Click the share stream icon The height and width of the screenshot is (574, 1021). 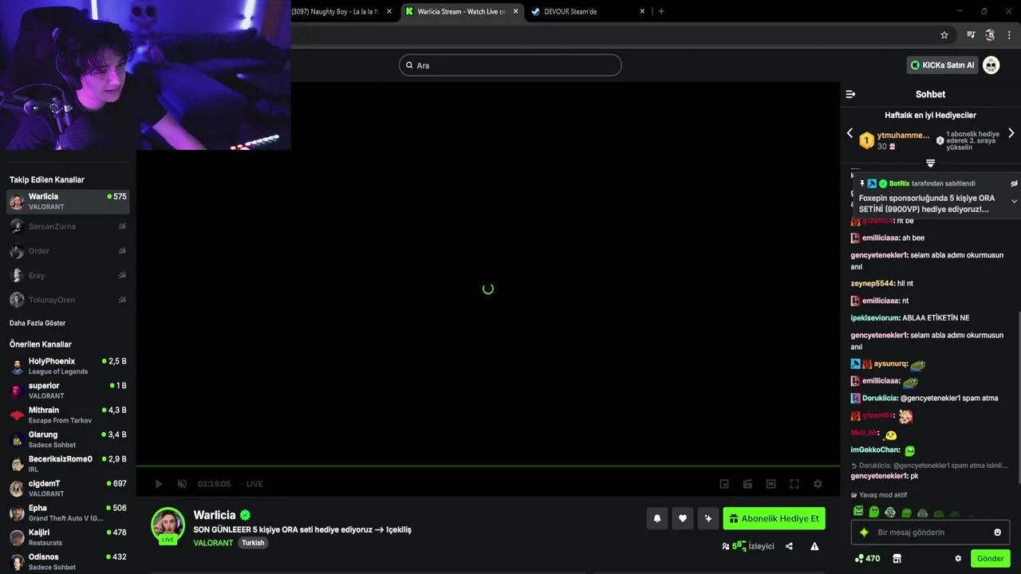[x=789, y=546]
